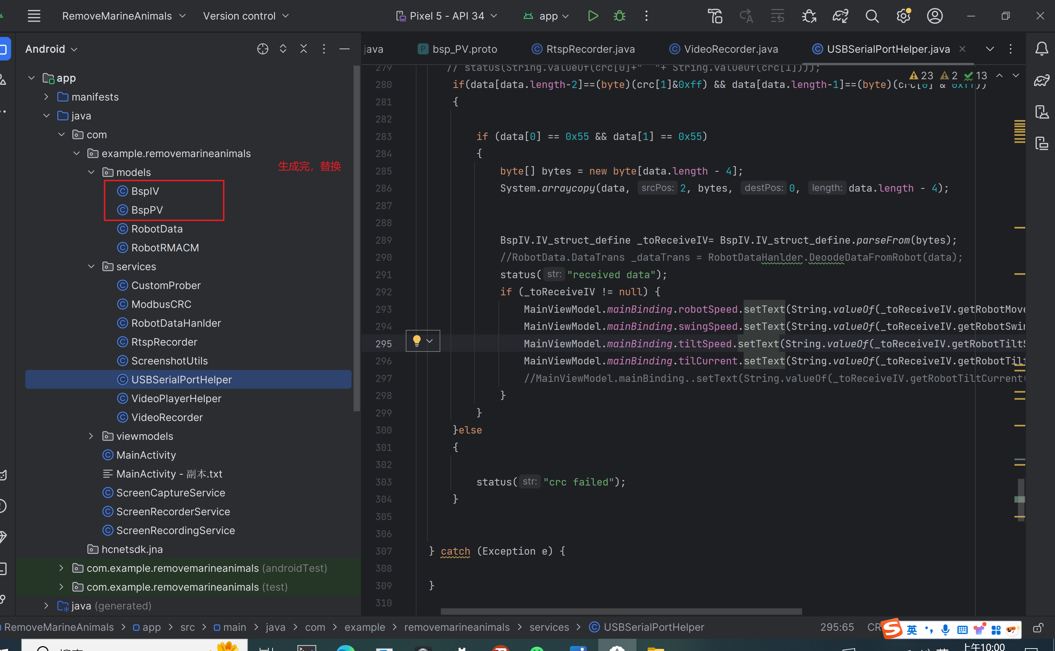Screen dimensions: 1055x651
Task: Click the lightbulb quick-fix icon
Action: (x=417, y=341)
